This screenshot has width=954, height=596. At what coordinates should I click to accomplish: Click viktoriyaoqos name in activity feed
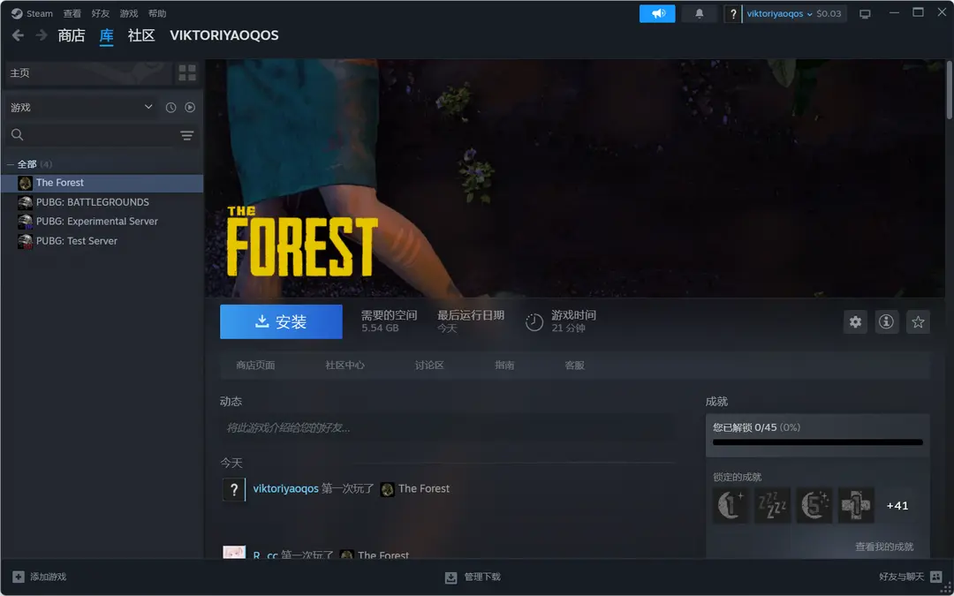[x=286, y=489]
